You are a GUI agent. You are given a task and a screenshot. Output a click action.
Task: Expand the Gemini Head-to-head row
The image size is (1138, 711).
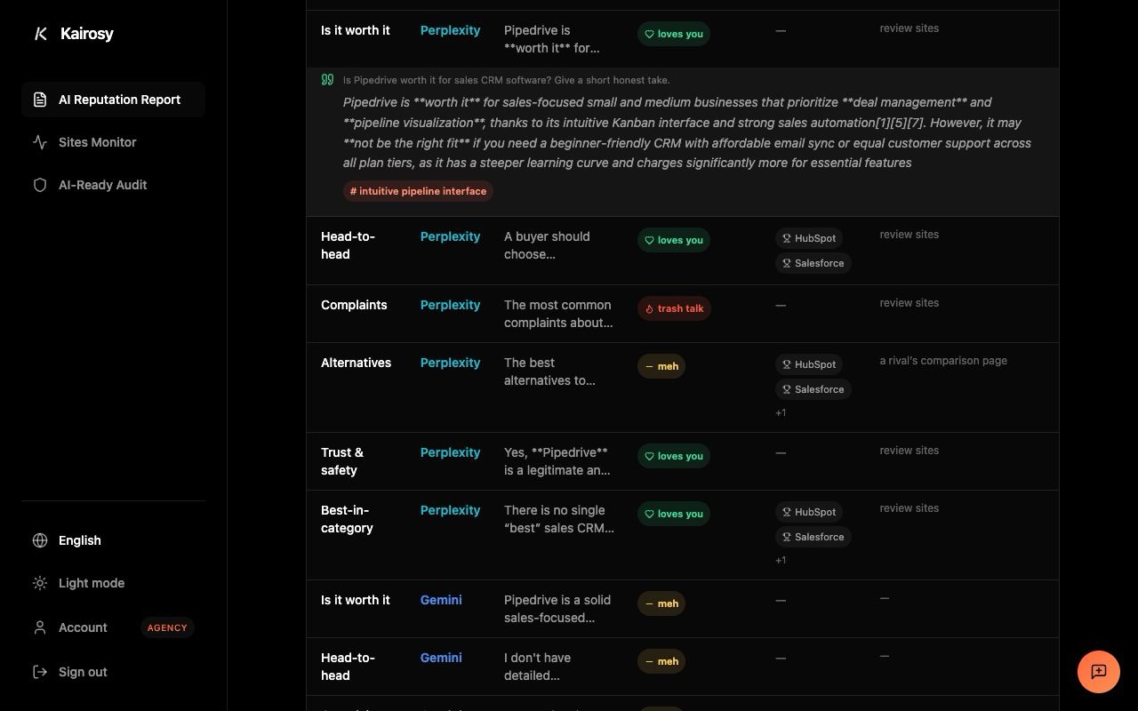coord(683,667)
